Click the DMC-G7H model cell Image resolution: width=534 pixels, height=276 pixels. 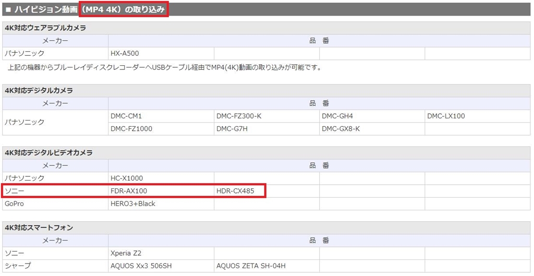pos(266,129)
